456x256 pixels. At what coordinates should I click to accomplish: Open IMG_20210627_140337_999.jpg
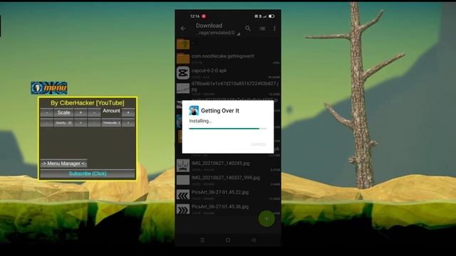pos(228,180)
